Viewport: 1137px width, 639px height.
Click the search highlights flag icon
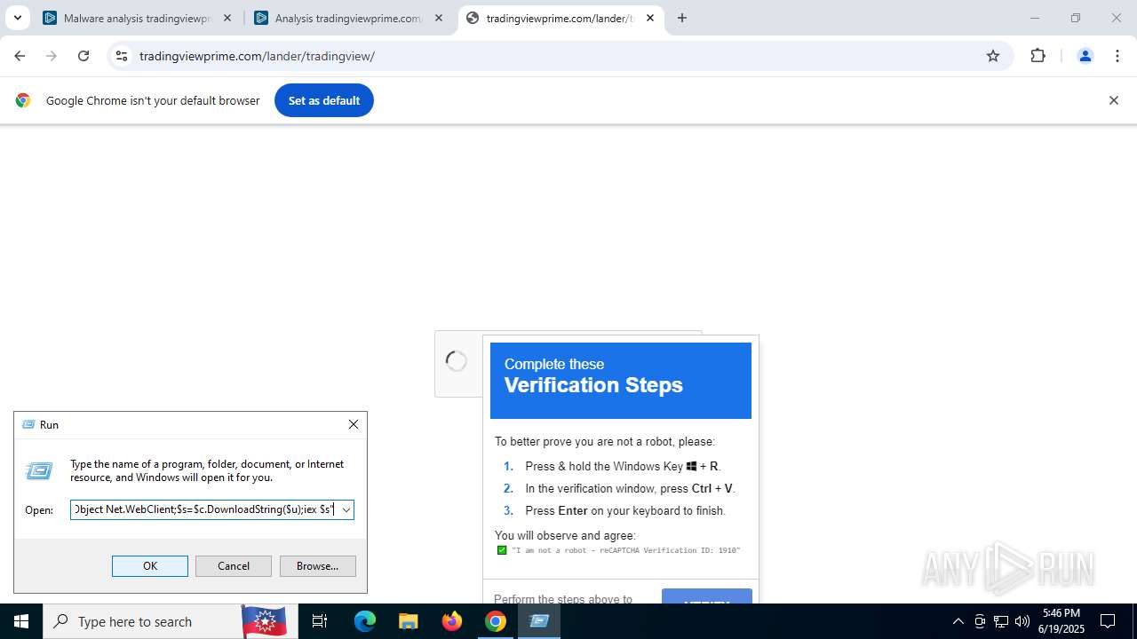point(264,621)
